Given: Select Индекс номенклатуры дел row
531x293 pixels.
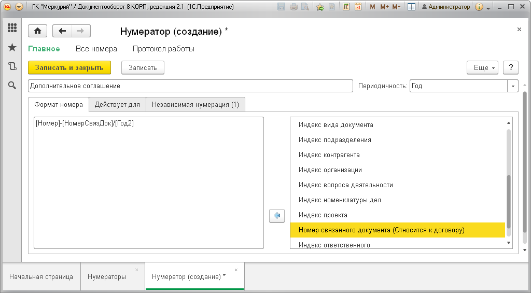Looking at the screenshot, I should [398, 200].
